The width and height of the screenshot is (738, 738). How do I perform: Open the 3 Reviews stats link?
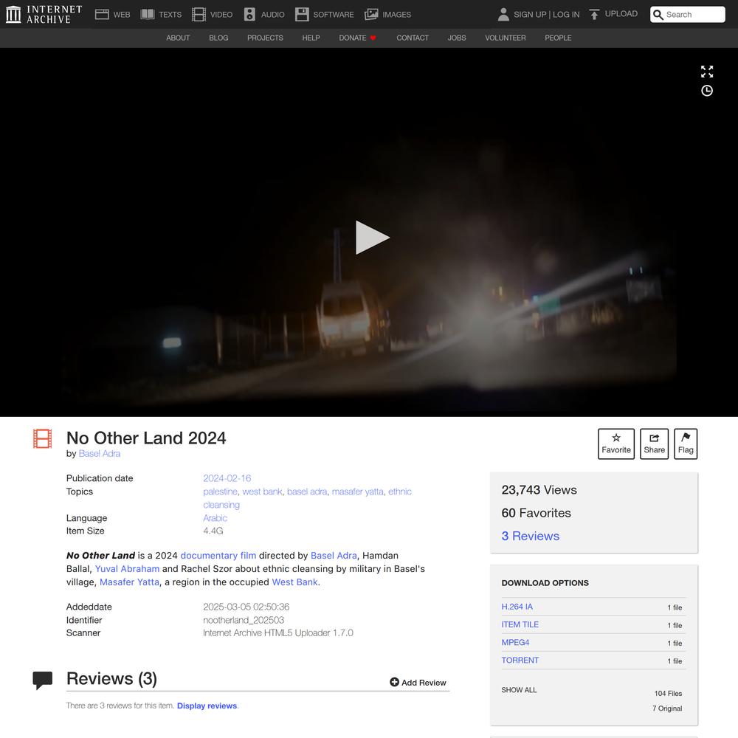531,536
